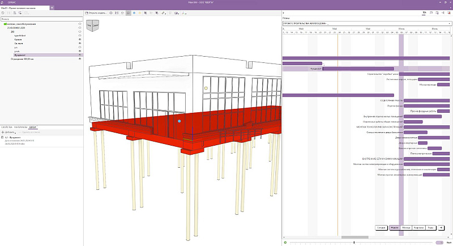Select the root tree node with green icon
This screenshot has width=453, height=246.
(21, 24)
